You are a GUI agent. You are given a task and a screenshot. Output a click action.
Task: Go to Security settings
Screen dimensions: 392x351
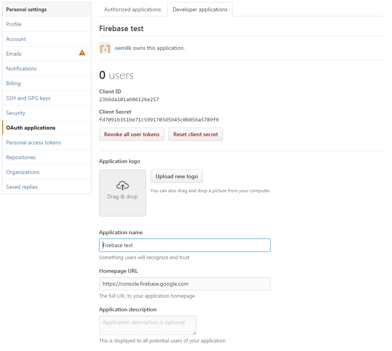(46, 113)
